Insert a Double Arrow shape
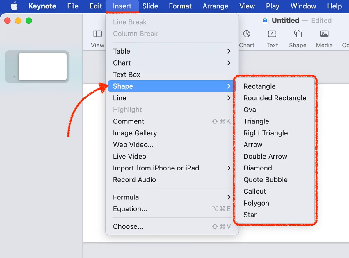 click(275, 156)
